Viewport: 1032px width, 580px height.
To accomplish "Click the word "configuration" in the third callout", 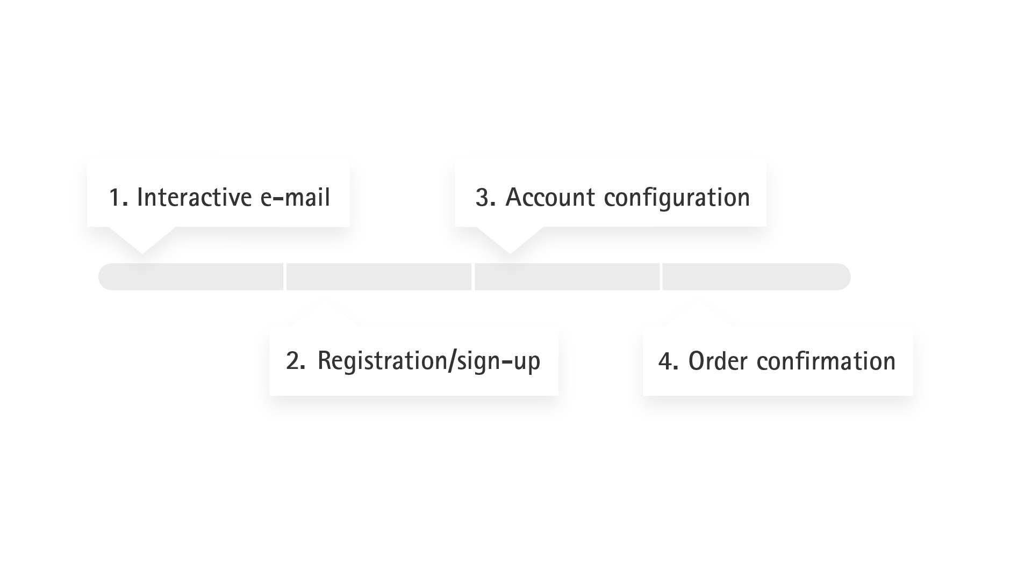I will click(677, 198).
